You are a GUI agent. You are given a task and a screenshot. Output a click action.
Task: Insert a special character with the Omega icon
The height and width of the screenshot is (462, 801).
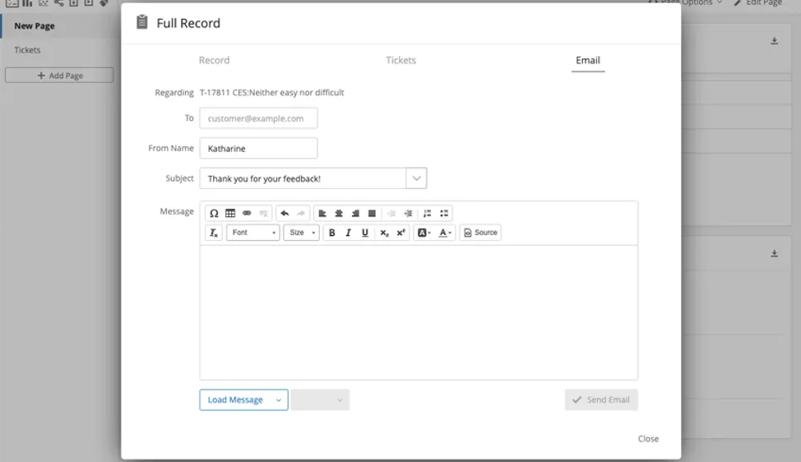pyautogui.click(x=214, y=214)
